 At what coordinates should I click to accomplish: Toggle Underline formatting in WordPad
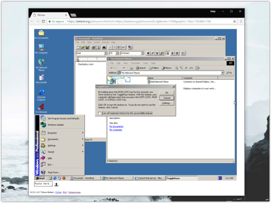[x=157, y=53]
